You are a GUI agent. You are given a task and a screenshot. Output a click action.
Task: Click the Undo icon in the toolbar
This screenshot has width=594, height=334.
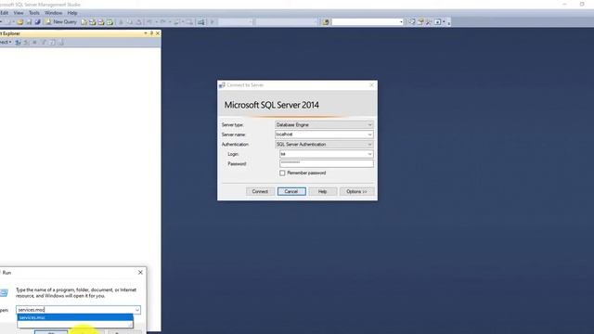[149, 22]
